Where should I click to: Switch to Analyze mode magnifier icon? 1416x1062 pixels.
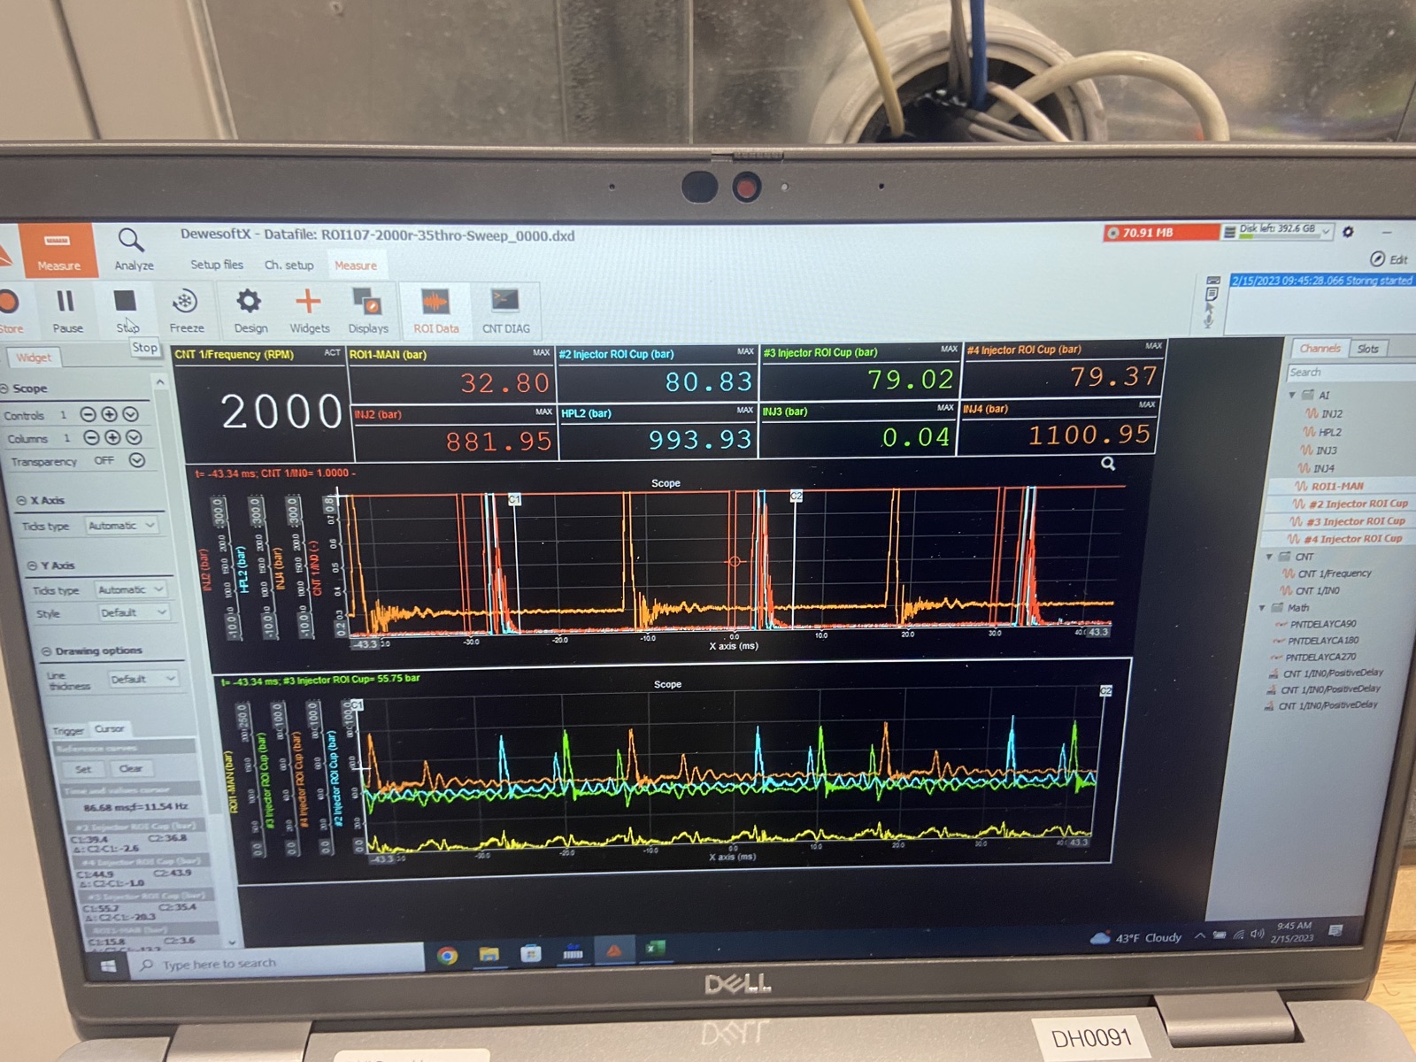[133, 250]
